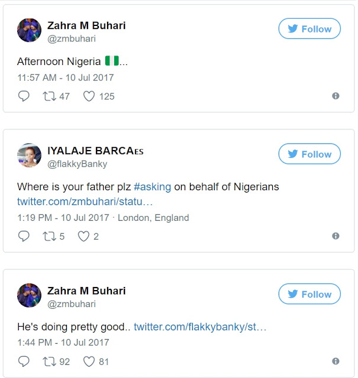Open info icon on the "Afternoon Nigeria" tweet
The image size is (358, 378).
click(x=336, y=96)
